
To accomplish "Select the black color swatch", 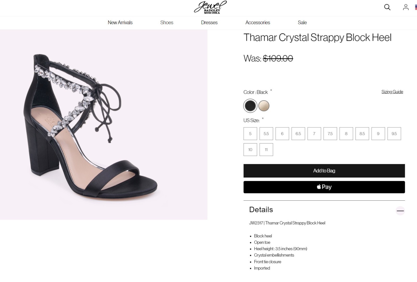I will pyautogui.click(x=250, y=106).
